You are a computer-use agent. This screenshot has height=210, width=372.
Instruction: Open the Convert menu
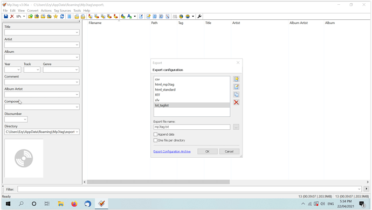point(33,11)
